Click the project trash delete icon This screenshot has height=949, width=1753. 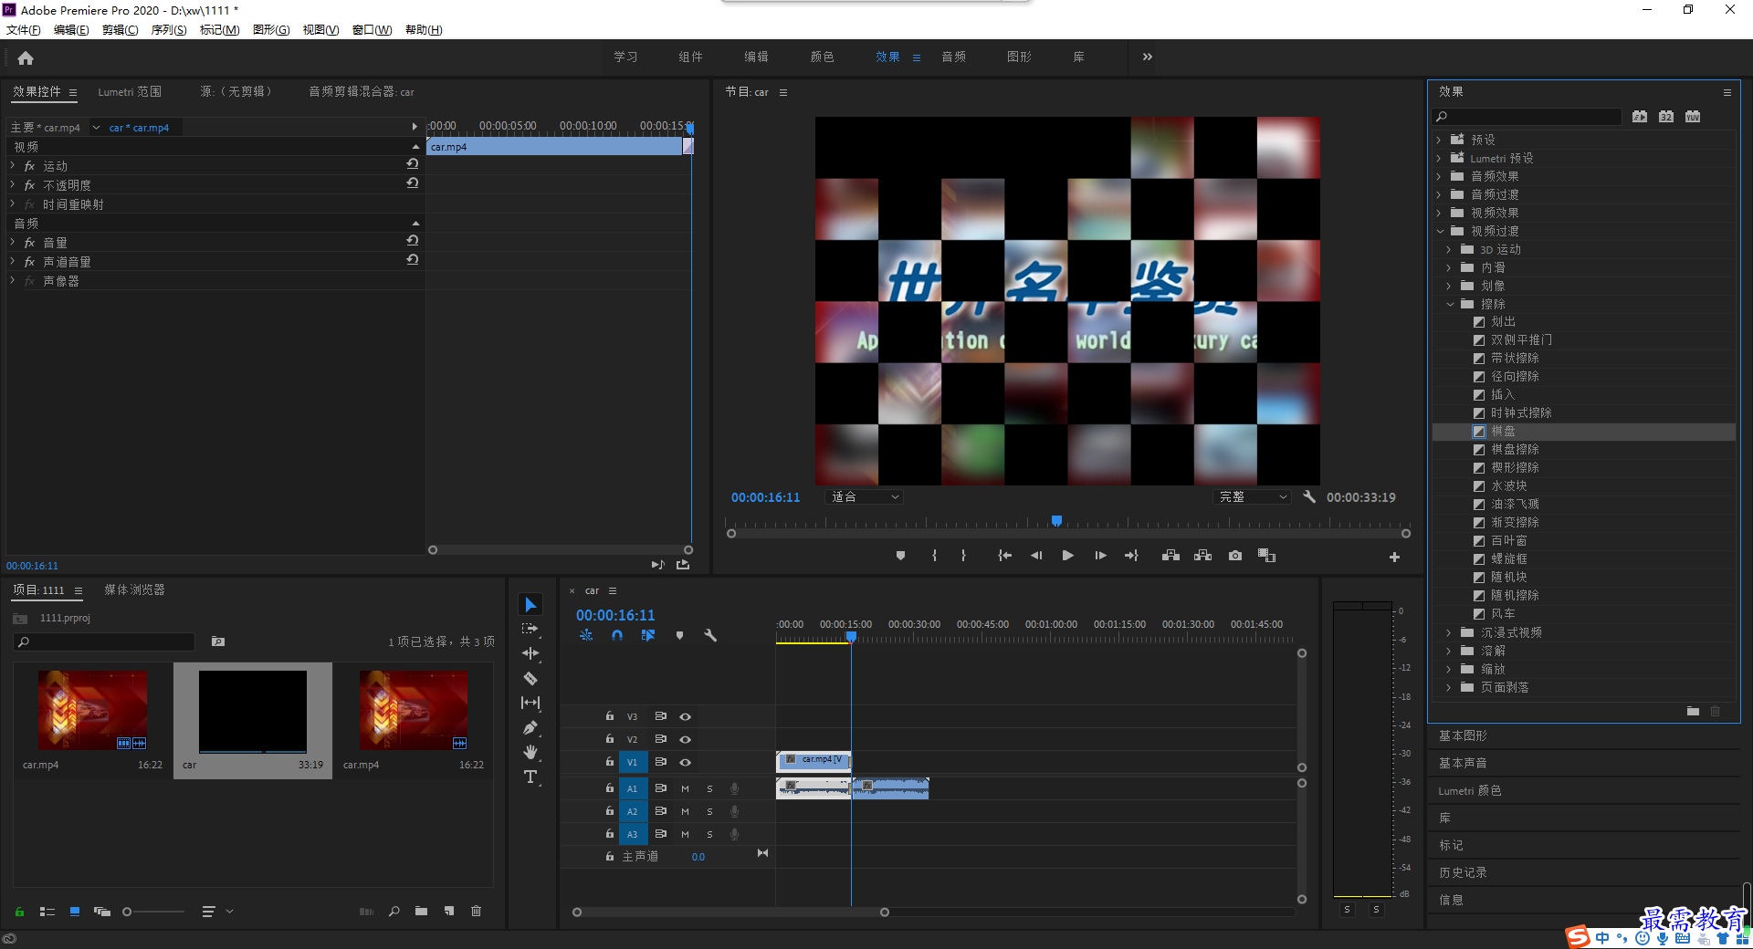[x=476, y=911]
